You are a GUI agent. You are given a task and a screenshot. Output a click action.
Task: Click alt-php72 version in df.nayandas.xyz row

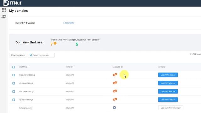[x=70, y=83]
